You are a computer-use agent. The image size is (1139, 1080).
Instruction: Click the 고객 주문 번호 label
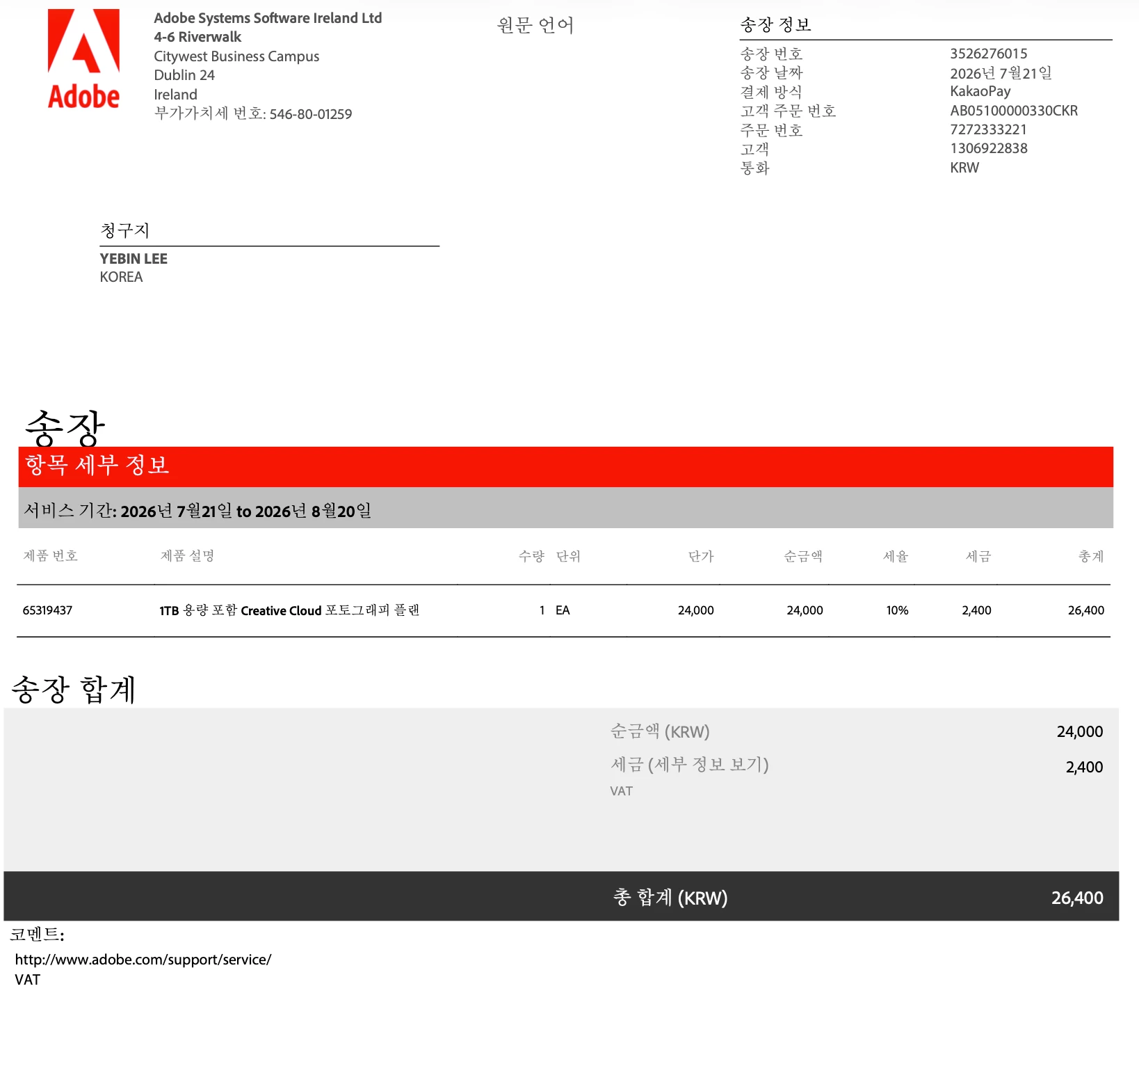(x=788, y=111)
